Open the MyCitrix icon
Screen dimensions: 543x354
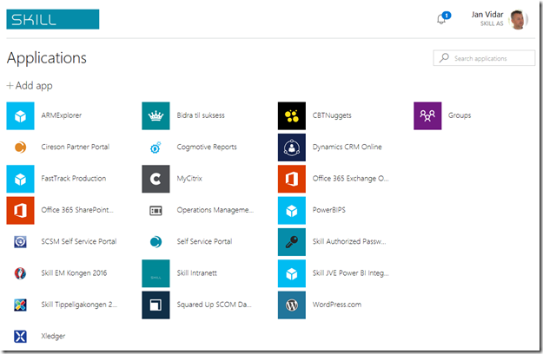pyautogui.click(x=156, y=179)
